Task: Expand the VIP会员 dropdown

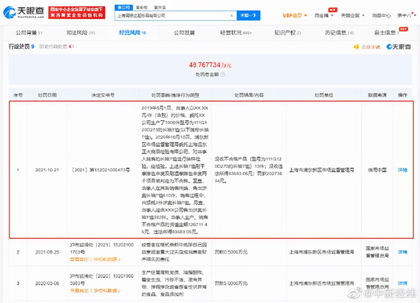Action: click(295, 16)
